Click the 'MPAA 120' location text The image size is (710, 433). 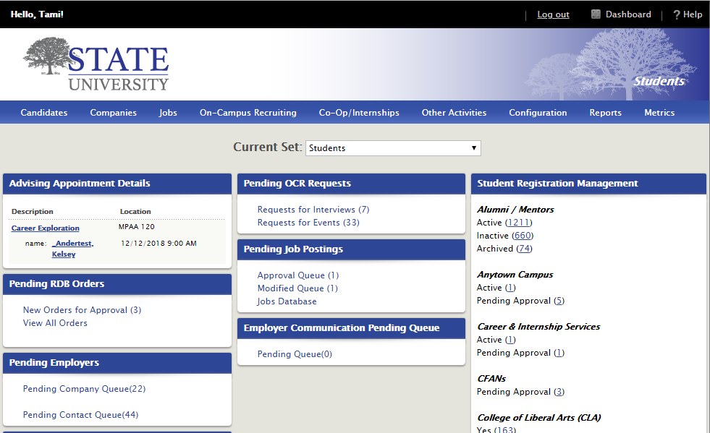click(x=136, y=227)
